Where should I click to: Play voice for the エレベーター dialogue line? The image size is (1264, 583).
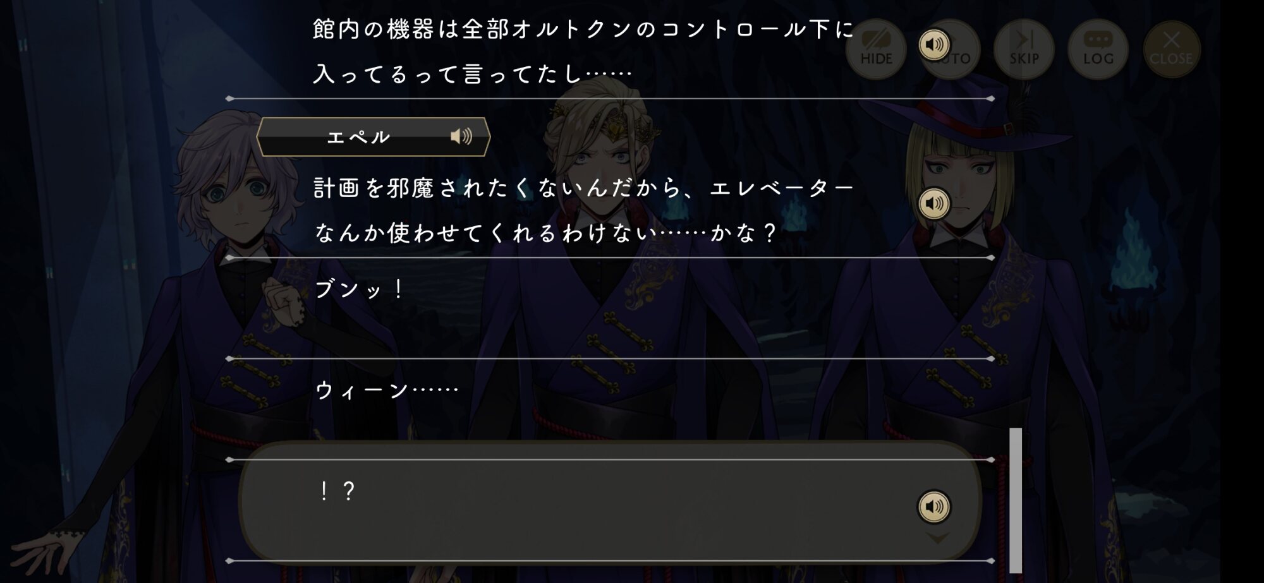pos(934,203)
